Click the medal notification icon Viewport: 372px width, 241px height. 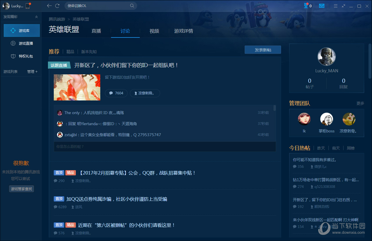(x=306, y=6)
